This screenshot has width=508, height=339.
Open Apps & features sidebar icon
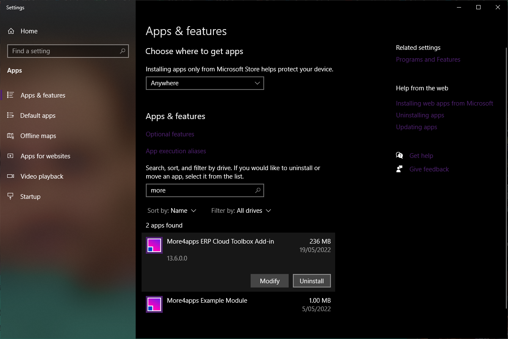[11, 95]
